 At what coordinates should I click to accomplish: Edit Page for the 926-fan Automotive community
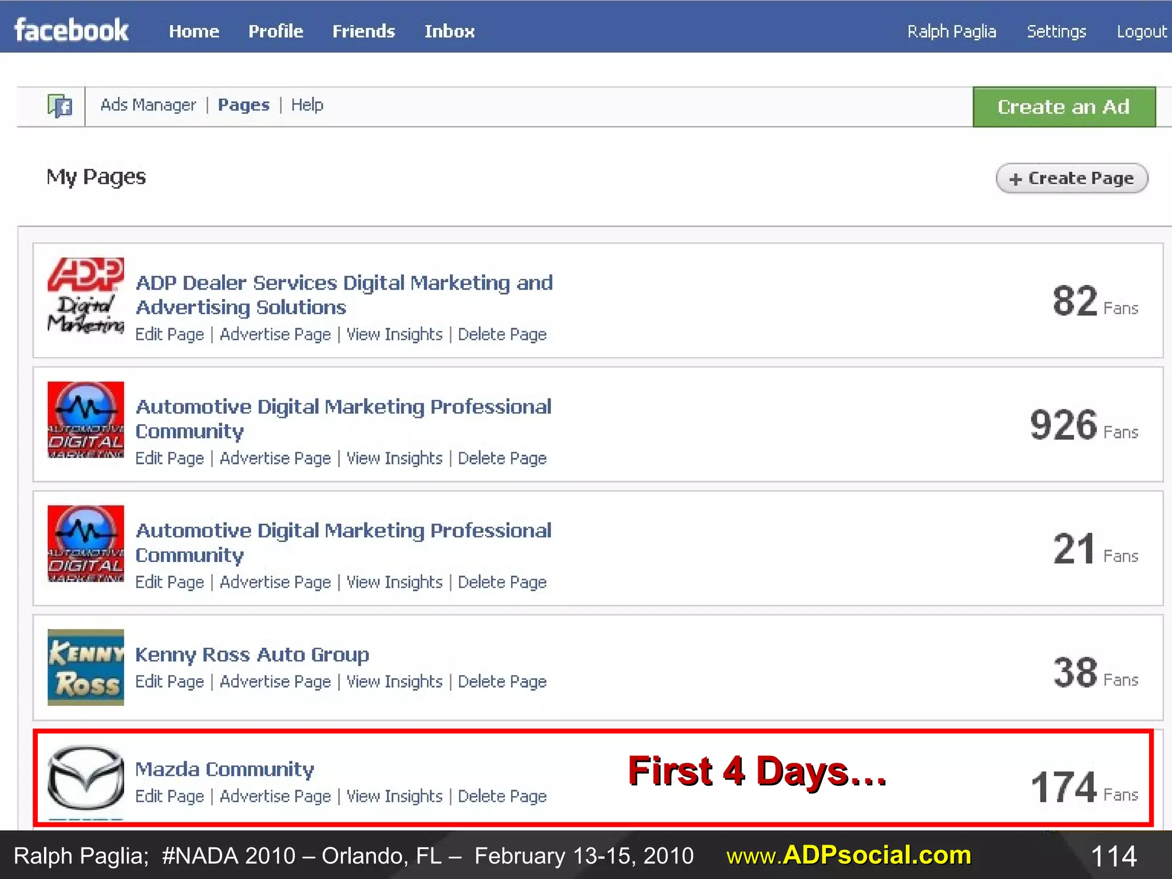(x=169, y=458)
